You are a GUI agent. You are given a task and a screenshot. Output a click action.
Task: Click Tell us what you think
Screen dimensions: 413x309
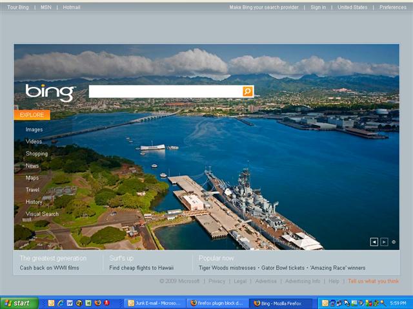[x=374, y=281]
